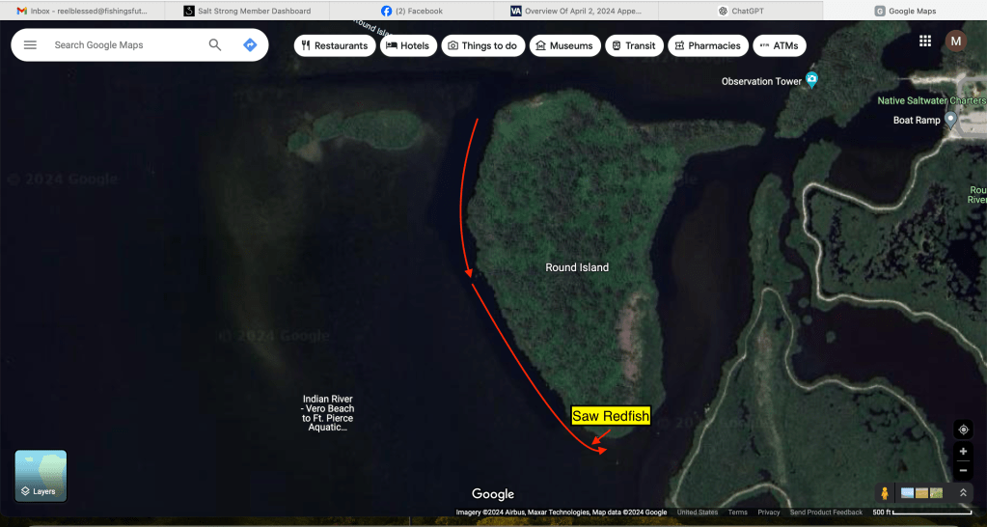
Task: Filter map by Restaurants
Action: click(334, 45)
